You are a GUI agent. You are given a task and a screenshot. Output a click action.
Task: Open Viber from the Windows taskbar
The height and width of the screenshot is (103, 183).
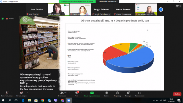tap(56, 100)
